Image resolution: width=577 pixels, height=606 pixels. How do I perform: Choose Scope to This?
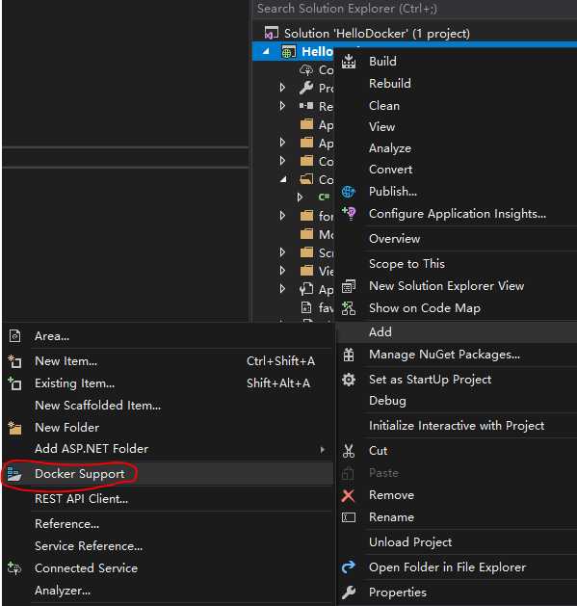407,264
